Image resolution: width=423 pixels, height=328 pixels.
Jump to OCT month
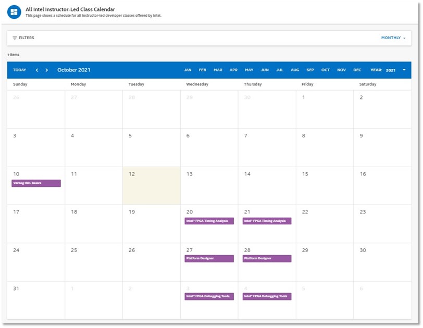pyautogui.click(x=326, y=70)
